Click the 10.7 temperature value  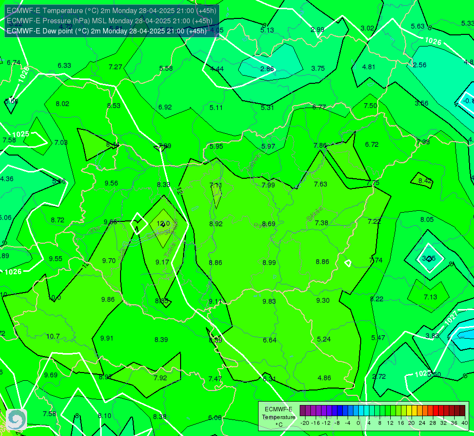tap(53, 336)
